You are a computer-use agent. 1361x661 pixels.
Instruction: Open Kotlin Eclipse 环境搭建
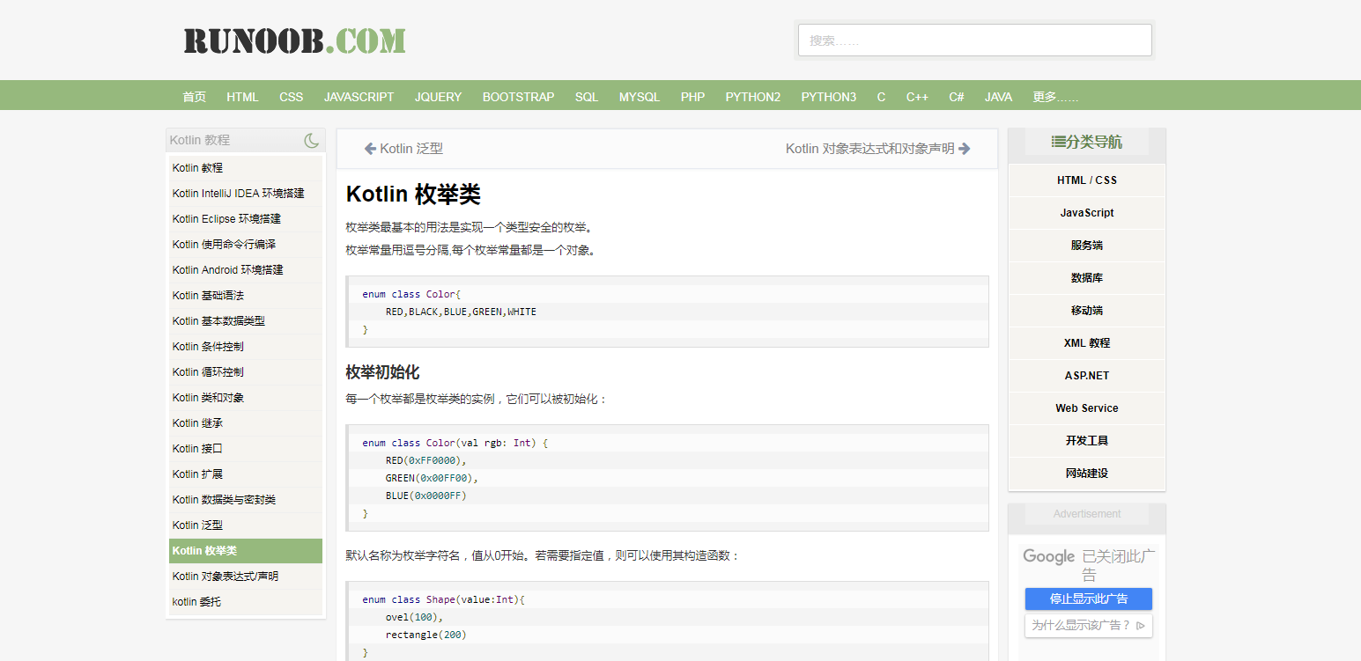pyautogui.click(x=246, y=219)
